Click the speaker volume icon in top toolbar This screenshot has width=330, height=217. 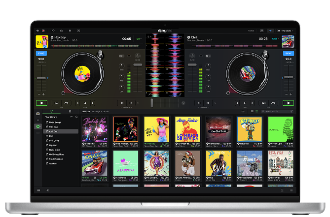[37, 31]
